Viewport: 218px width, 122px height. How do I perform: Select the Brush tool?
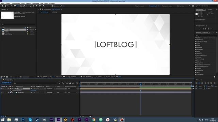[x=31, y=6]
